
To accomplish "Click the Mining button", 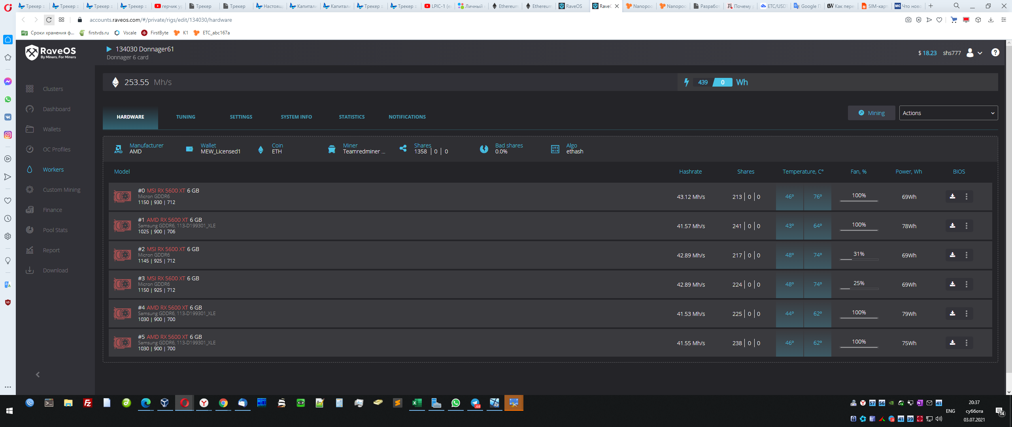I will pyautogui.click(x=871, y=113).
